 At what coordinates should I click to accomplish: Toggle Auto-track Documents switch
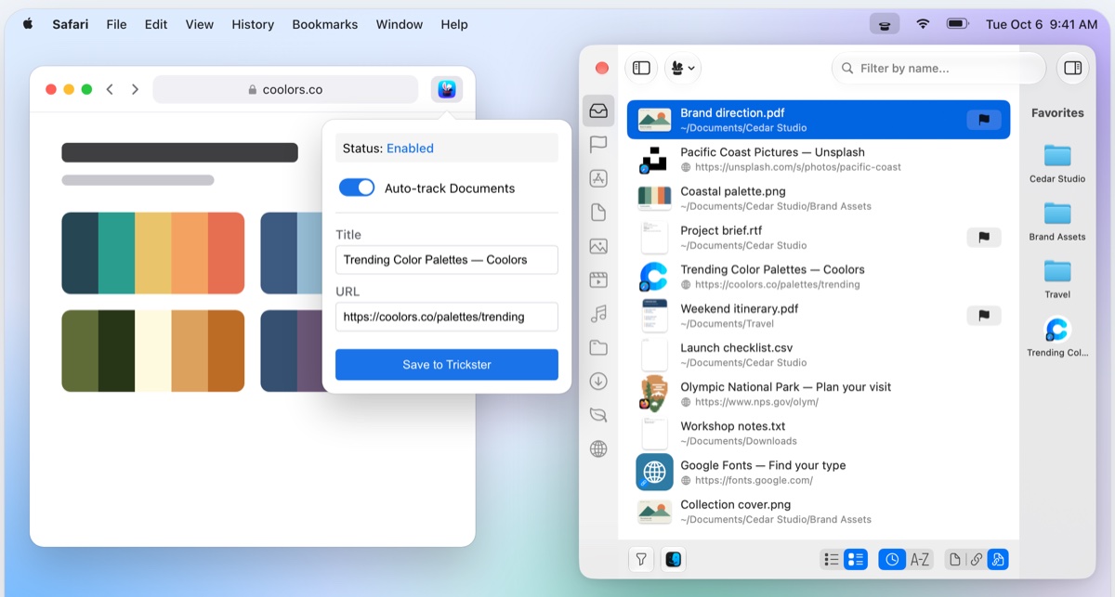(x=357, y=188)
